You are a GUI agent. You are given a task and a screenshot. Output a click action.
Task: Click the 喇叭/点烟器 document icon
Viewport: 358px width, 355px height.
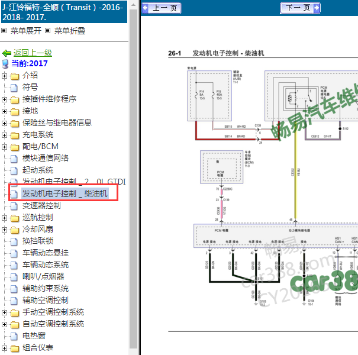pyautogui.click(x=14, y=277)
